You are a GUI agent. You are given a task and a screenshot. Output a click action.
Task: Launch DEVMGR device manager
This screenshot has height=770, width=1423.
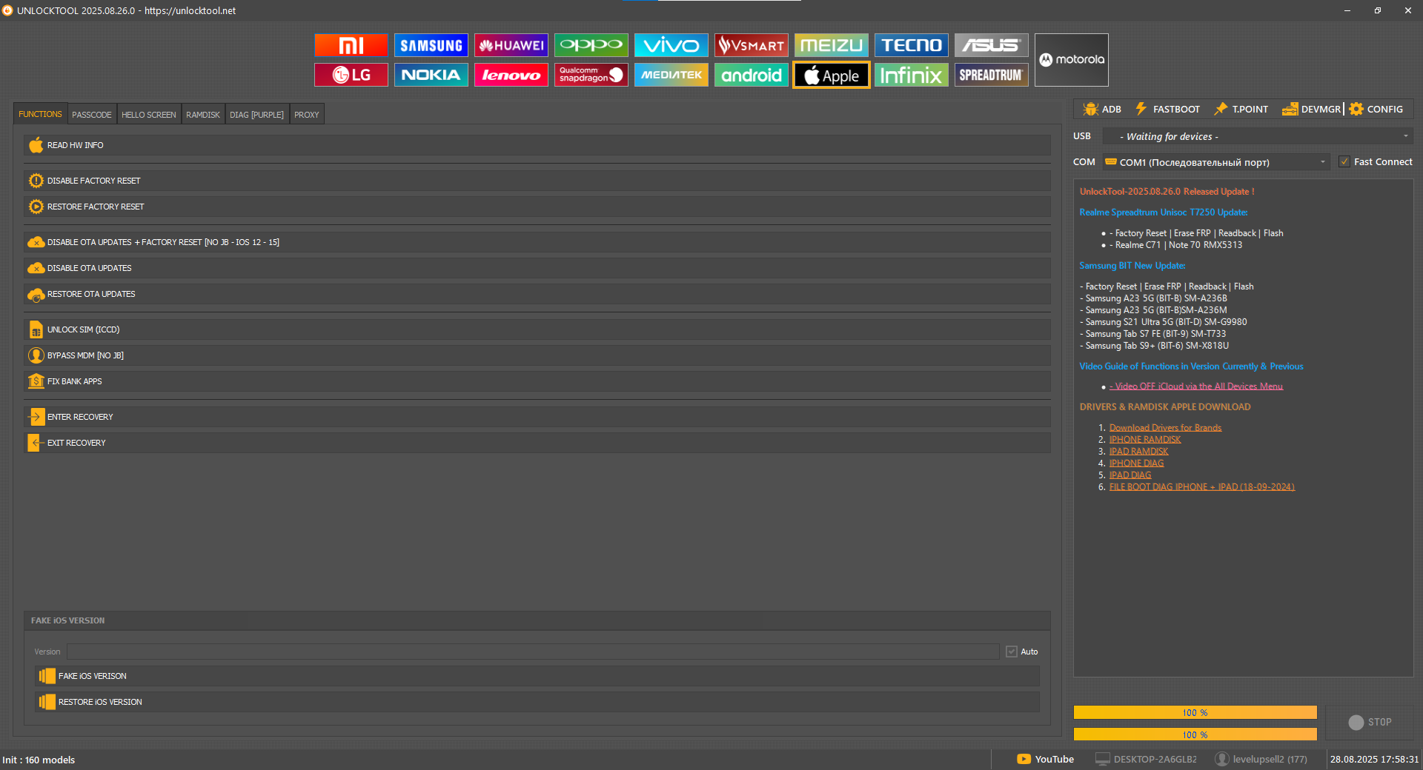(1311, 110)
